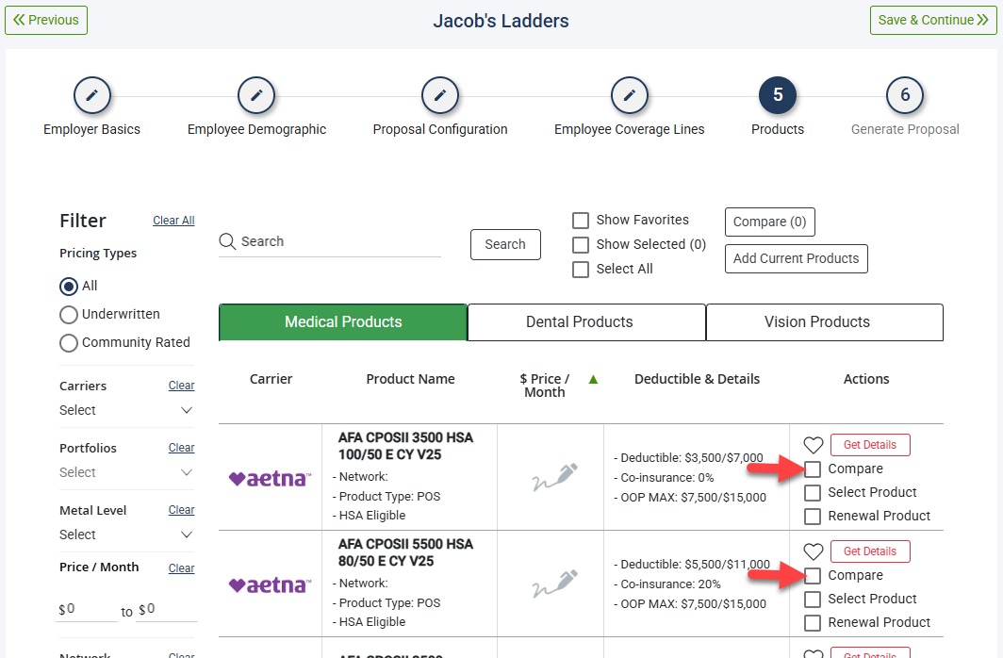Click the Product Name column header
Image resolution: width=1003 pixels, height=658 pixels.
point(410,379)
